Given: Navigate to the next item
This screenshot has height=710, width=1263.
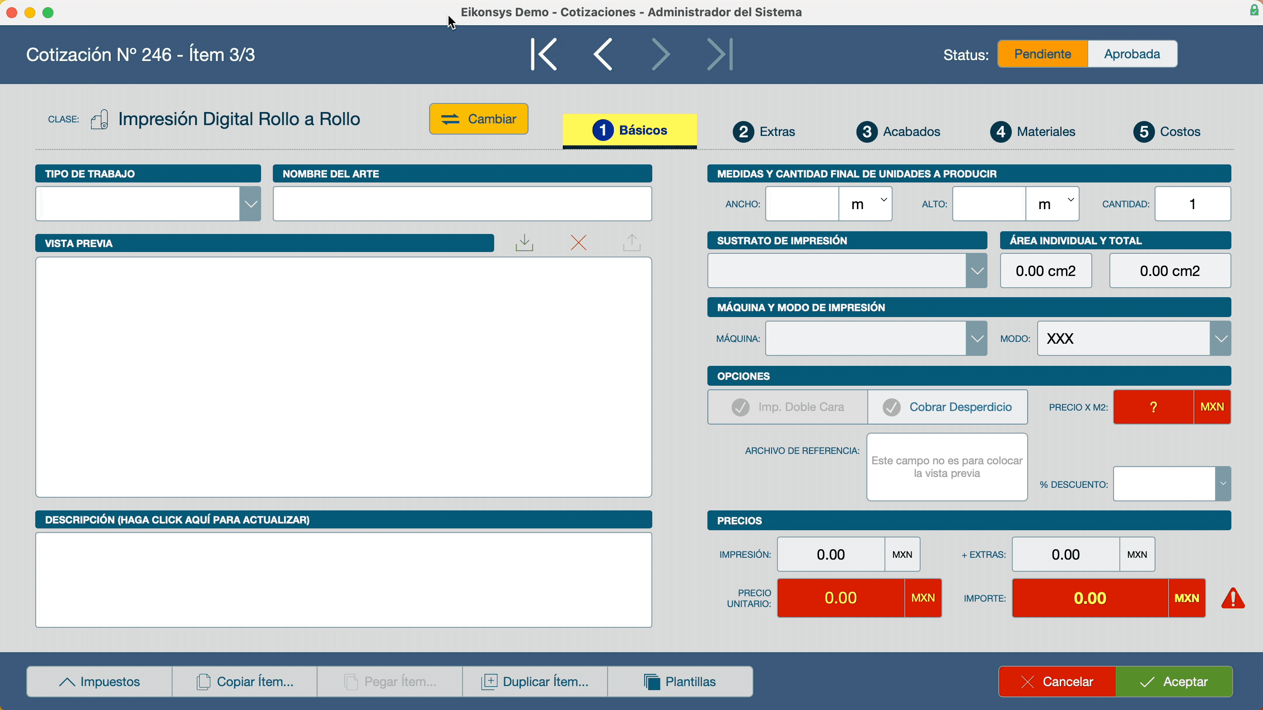Looking at the screenshot, I should click(x=660, y=54).
